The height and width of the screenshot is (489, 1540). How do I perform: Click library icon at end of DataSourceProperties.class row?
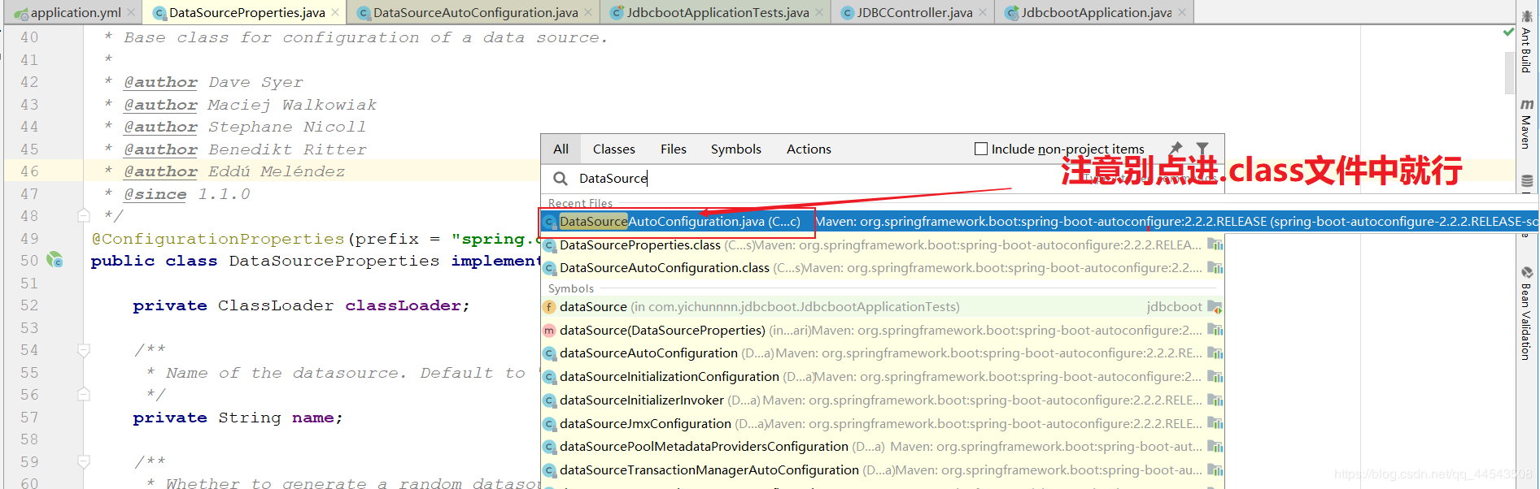pyautogui.click(x=1215, y=244)
